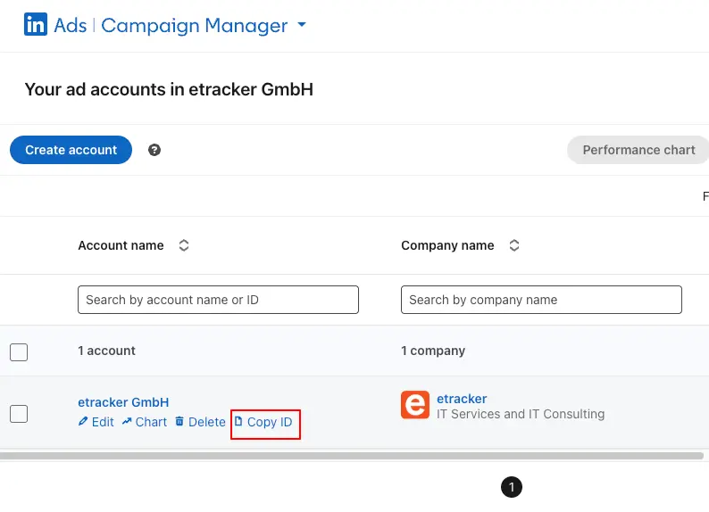Sort by Company name column arrows
This screenshot has height=512, width=709.
pos(514,245)
